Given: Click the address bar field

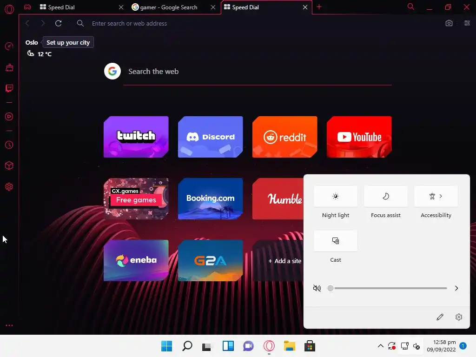Looking at the screenshot, I should click(258, 23).
